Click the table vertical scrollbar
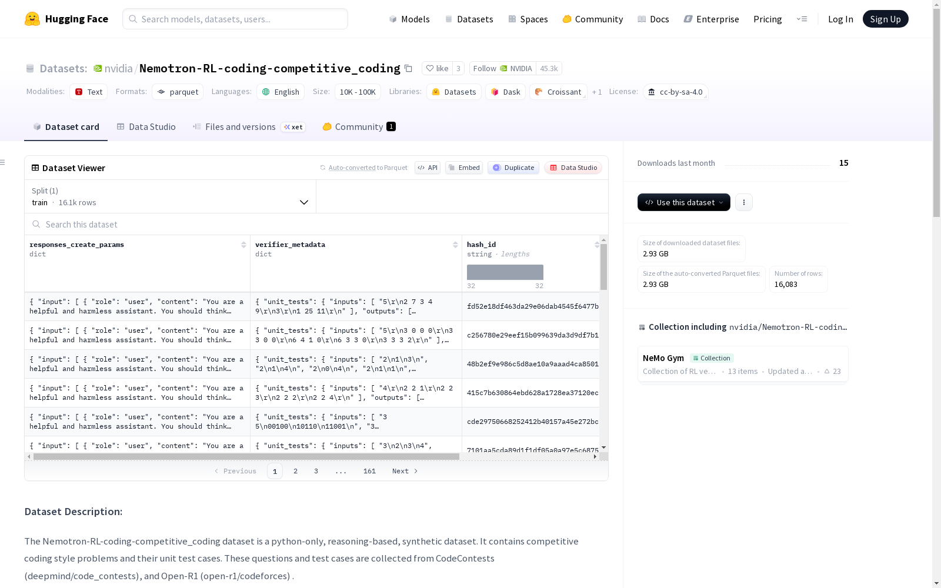This screenshot has height=588, width=941. tap(603, 267)
